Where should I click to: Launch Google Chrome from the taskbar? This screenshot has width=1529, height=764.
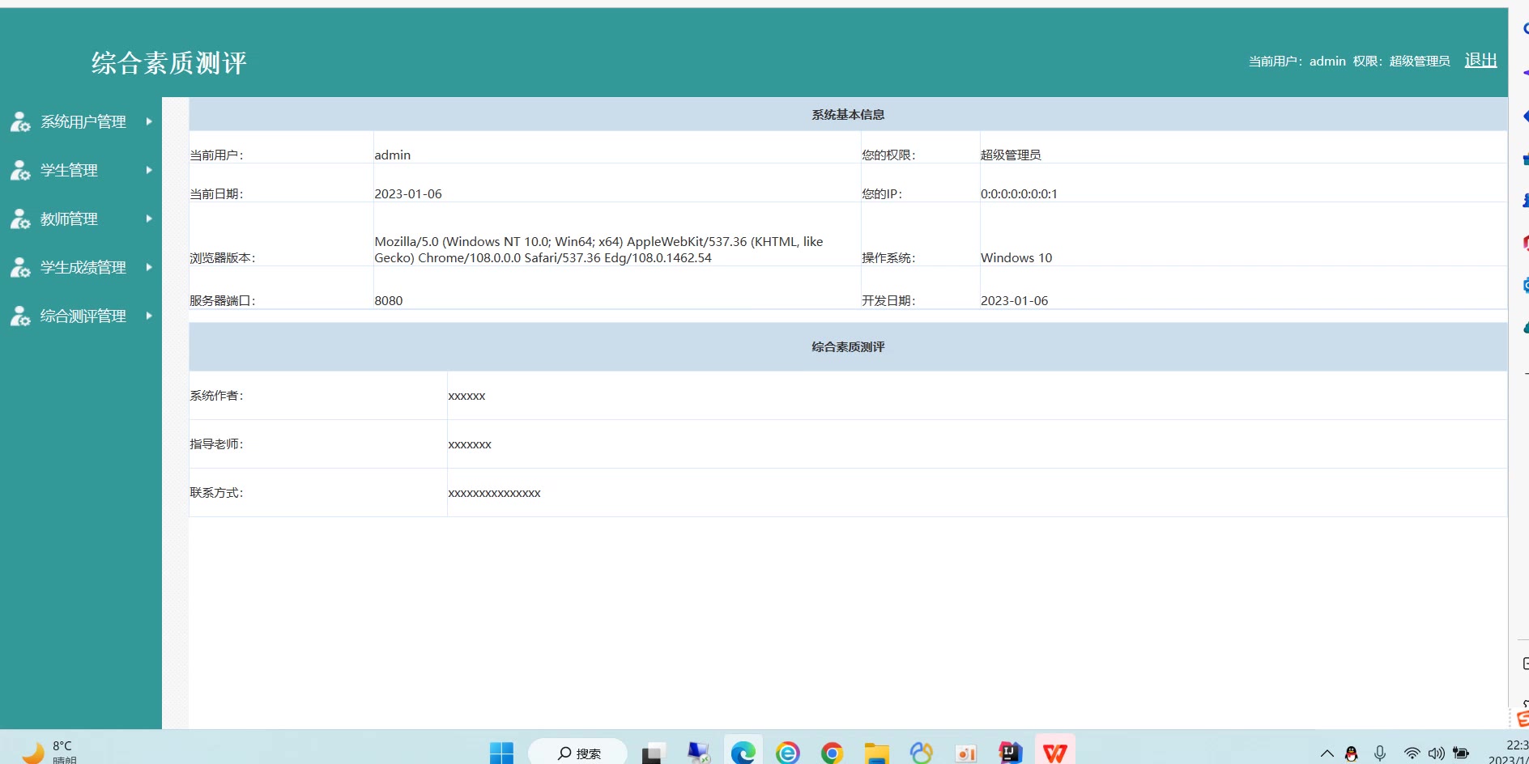tap(832, 753)
